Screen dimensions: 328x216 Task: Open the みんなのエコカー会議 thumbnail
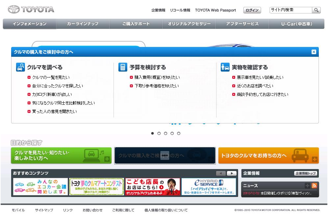(x=41, y=187)
